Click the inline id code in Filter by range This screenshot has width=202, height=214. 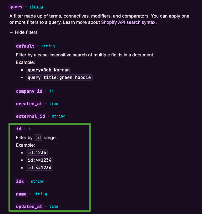pos(38,138)
